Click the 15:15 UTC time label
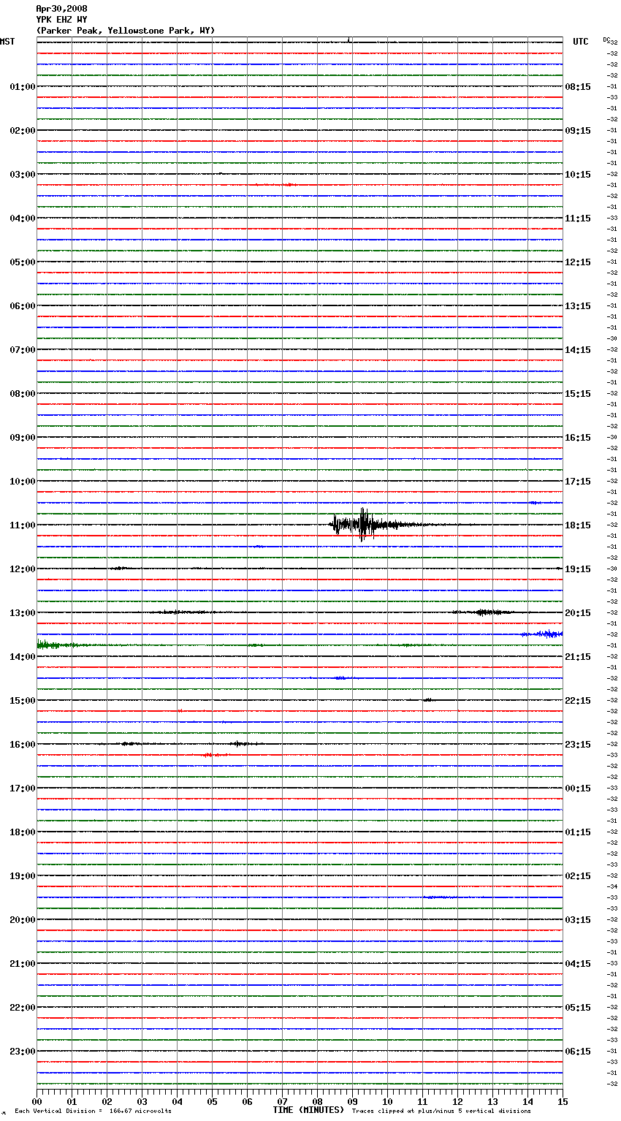621x1121 pixels. 578,394
